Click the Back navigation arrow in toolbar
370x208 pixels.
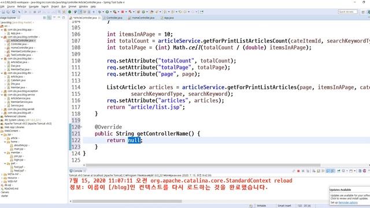[185, 12]
